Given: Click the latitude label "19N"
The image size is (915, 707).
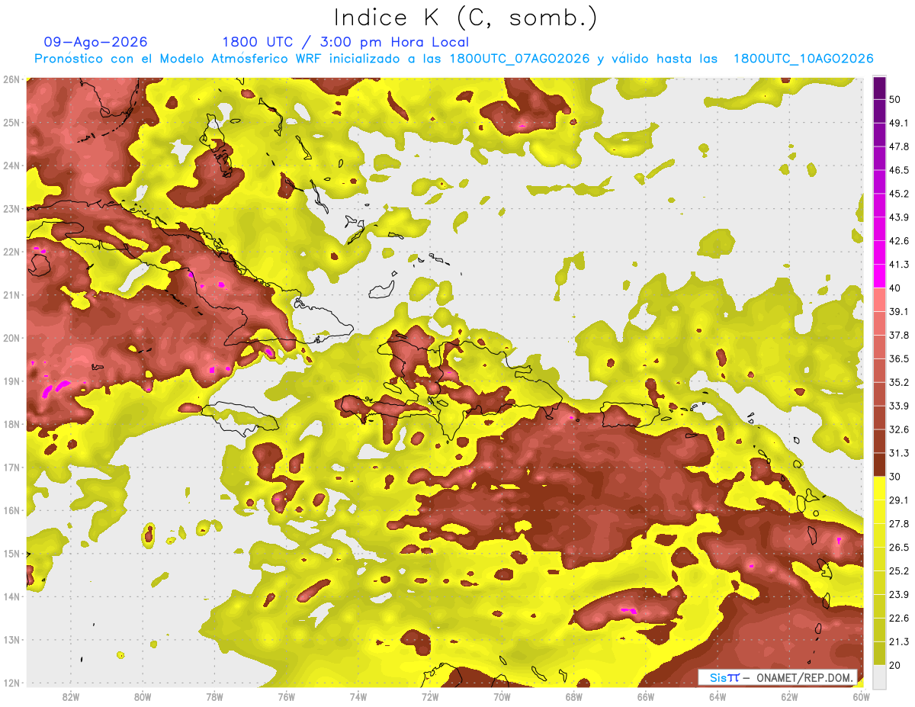Looking at the screenshot, I should pos(11,381).
